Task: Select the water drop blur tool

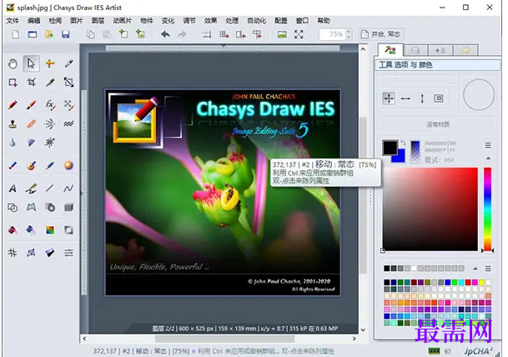Action: (13, 143)
